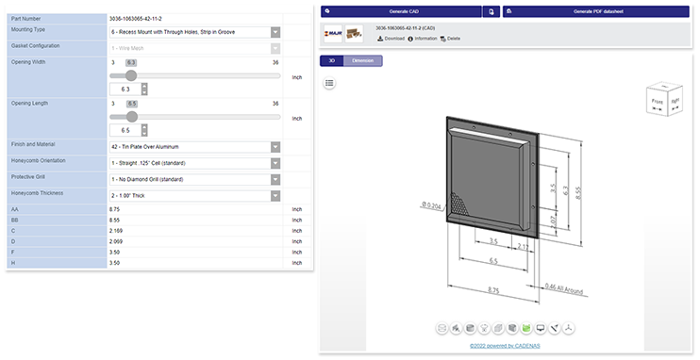700x360 pixels.
Task: Open the list menu icon in 3D viewer
Action: (329, 83)
